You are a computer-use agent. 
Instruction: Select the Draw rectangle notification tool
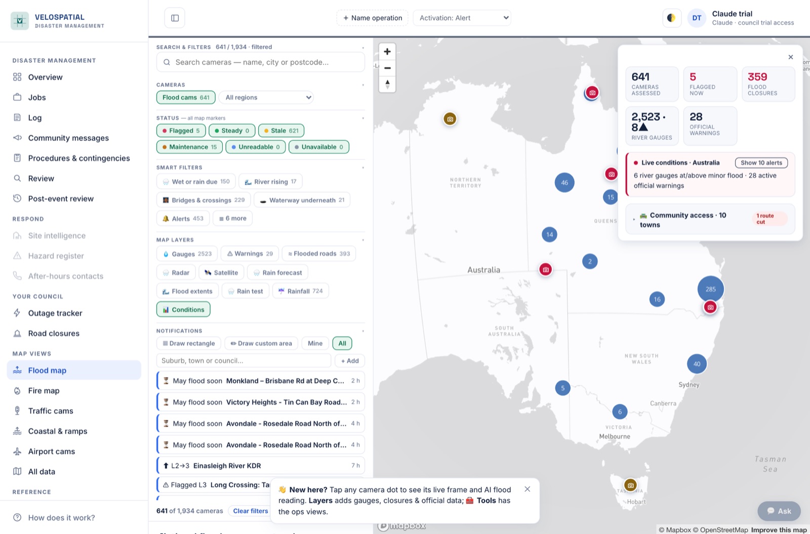[189, 343]
